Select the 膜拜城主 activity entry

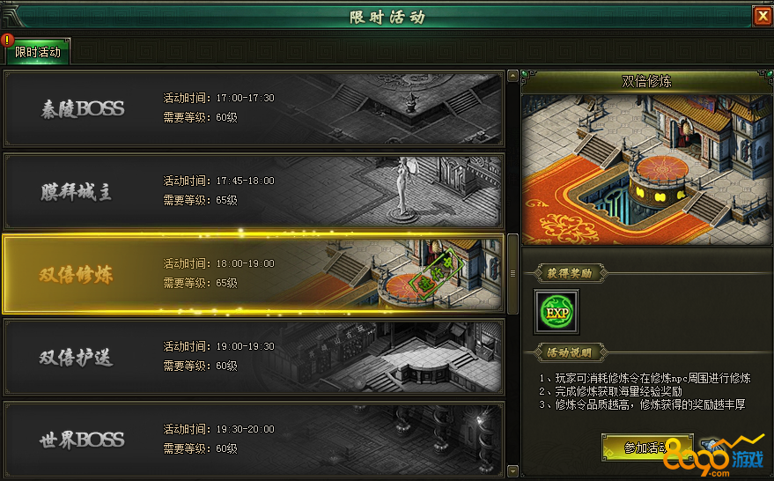[254, 192]
